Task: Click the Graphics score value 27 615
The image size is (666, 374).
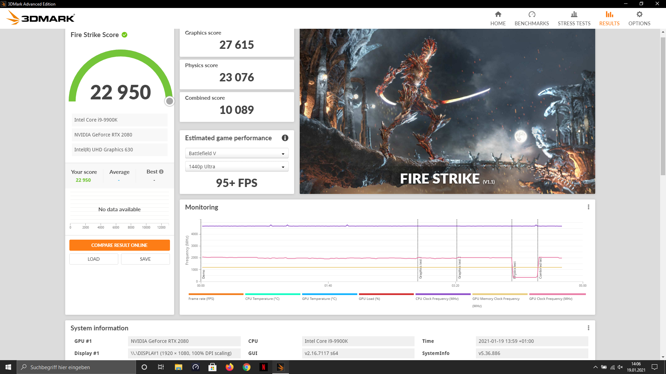Action: [x=237, y=45]
